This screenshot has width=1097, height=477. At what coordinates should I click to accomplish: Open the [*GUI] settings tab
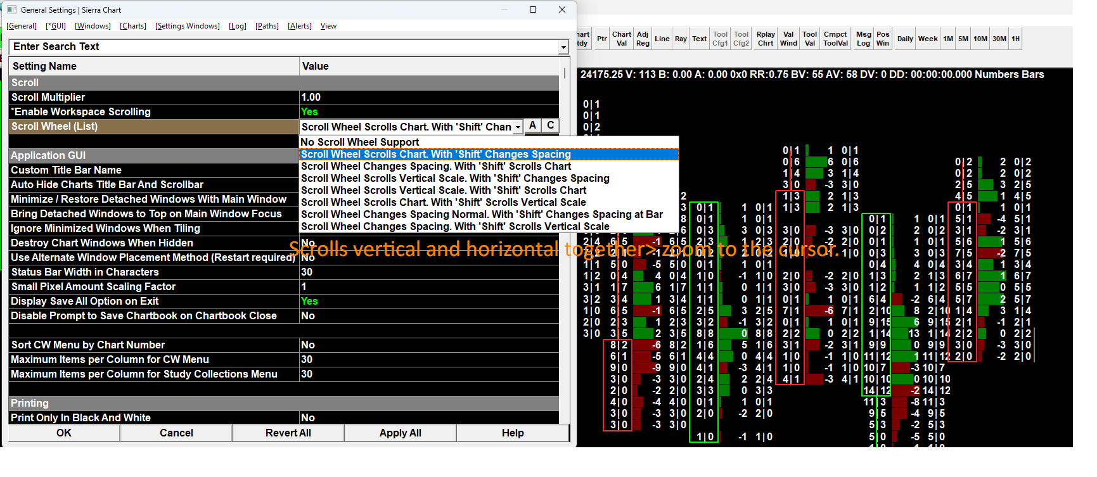[x=56, y=26]
